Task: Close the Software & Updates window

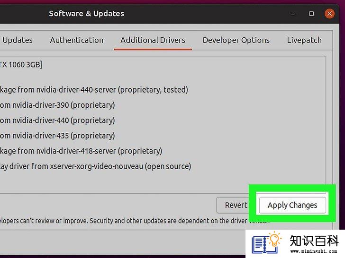Action: point(329,14)
